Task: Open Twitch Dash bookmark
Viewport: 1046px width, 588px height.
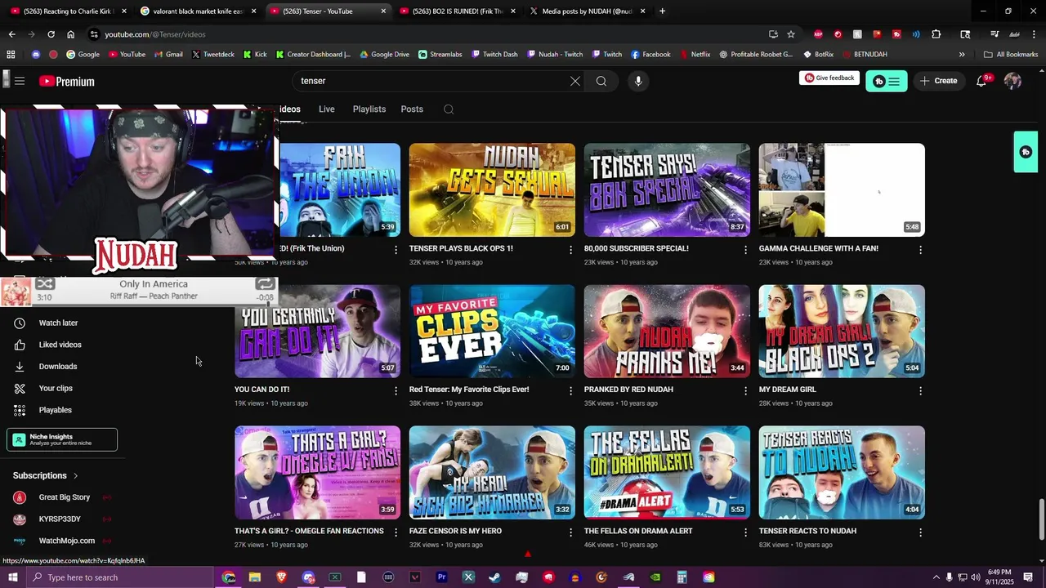Action: point(494,55)
